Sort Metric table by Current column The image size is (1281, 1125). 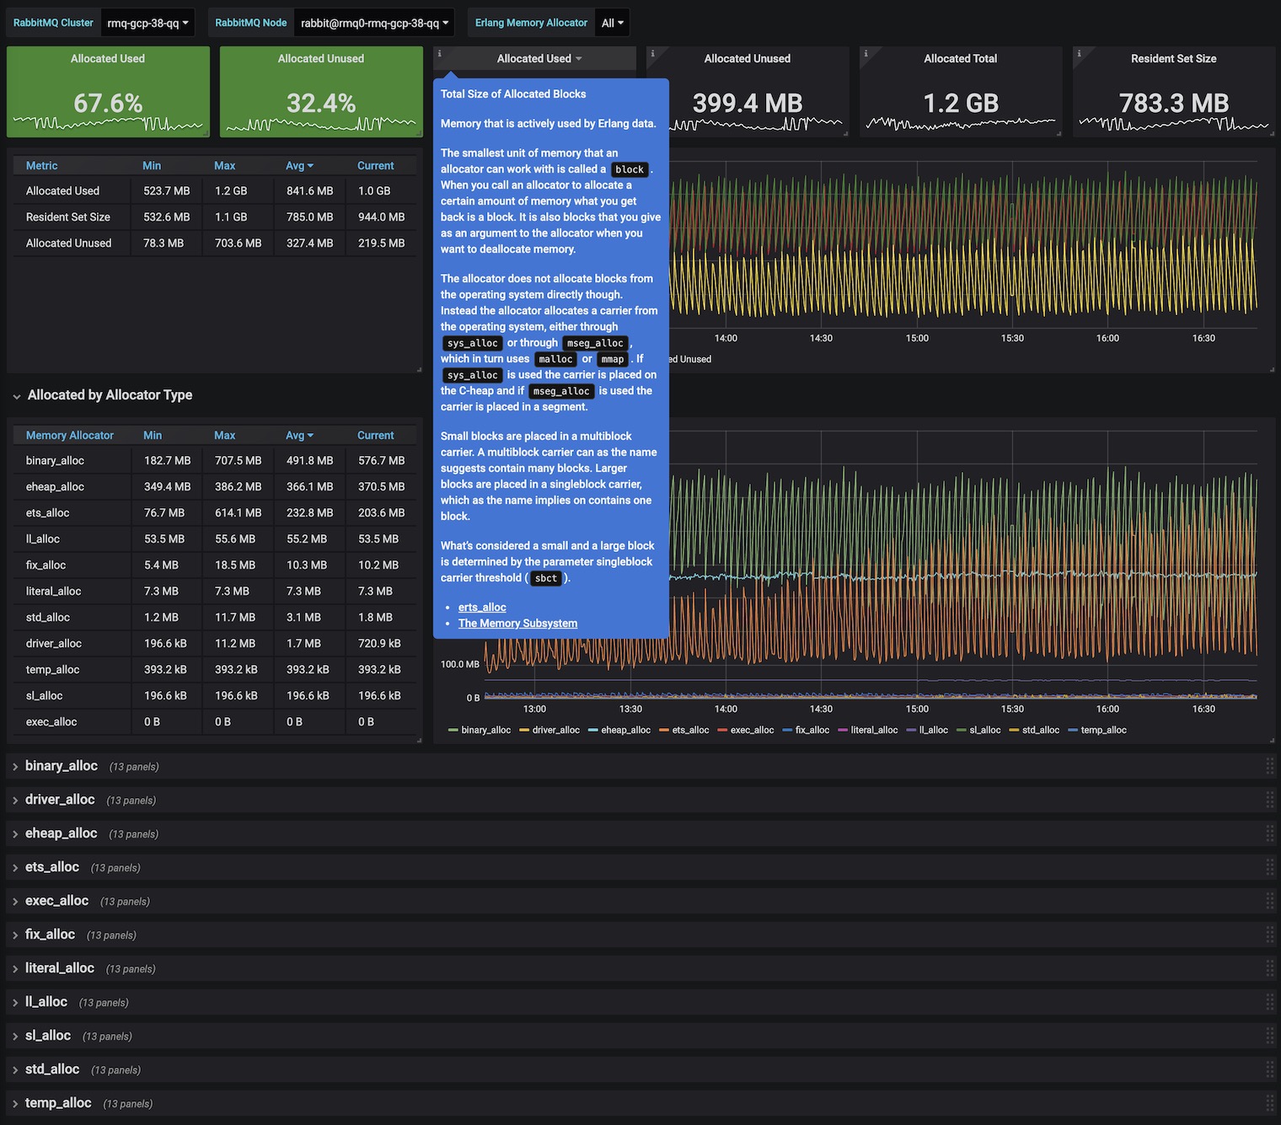375,166
